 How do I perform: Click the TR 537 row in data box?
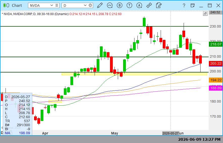click(18, 121)
